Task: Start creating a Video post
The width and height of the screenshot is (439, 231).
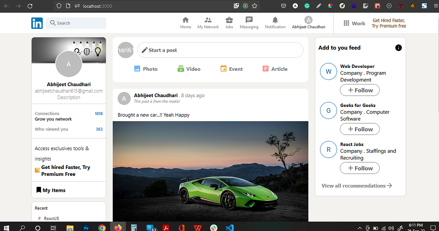Action: click(x=189, y=69)
